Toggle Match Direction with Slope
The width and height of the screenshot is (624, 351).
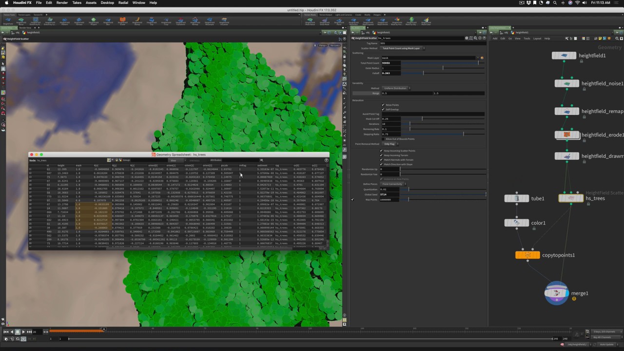pos(381,164)
